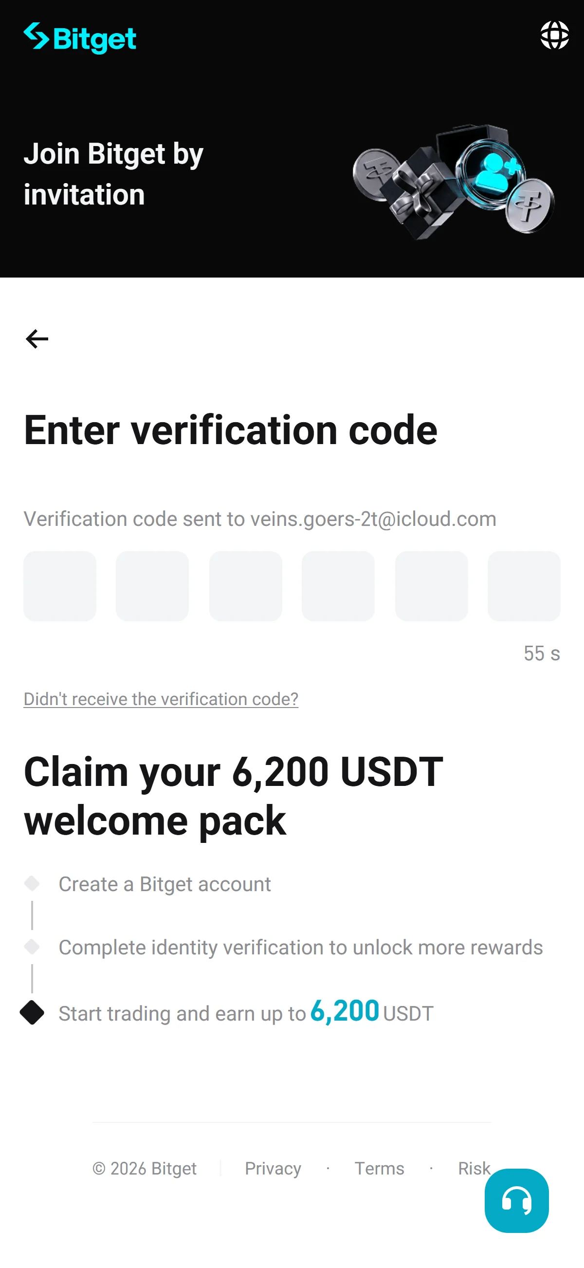Click the teal 6,200 reward amount
The height and width of the screenshot is (1268, 584).
click(x=345, y=1010)
